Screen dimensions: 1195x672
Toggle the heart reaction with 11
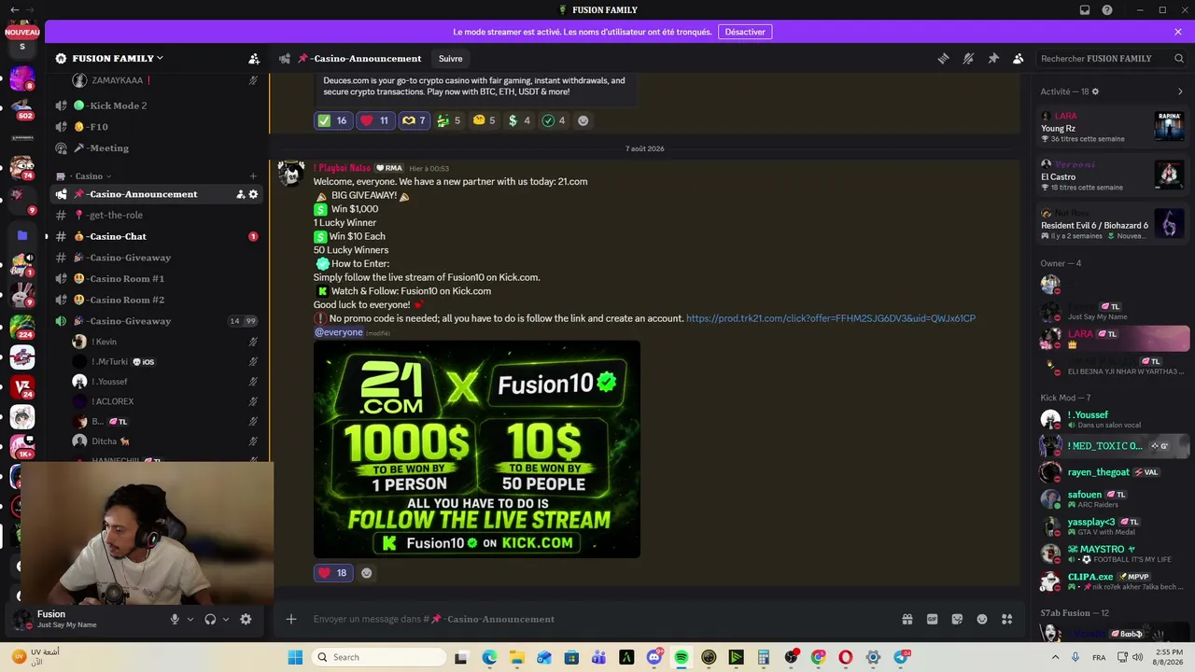pyautogui.click(x=374, y=120)
